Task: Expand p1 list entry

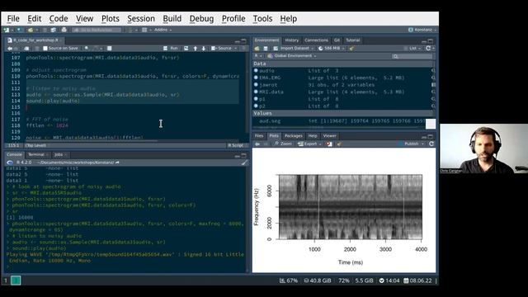Action: tap(257, 99)
